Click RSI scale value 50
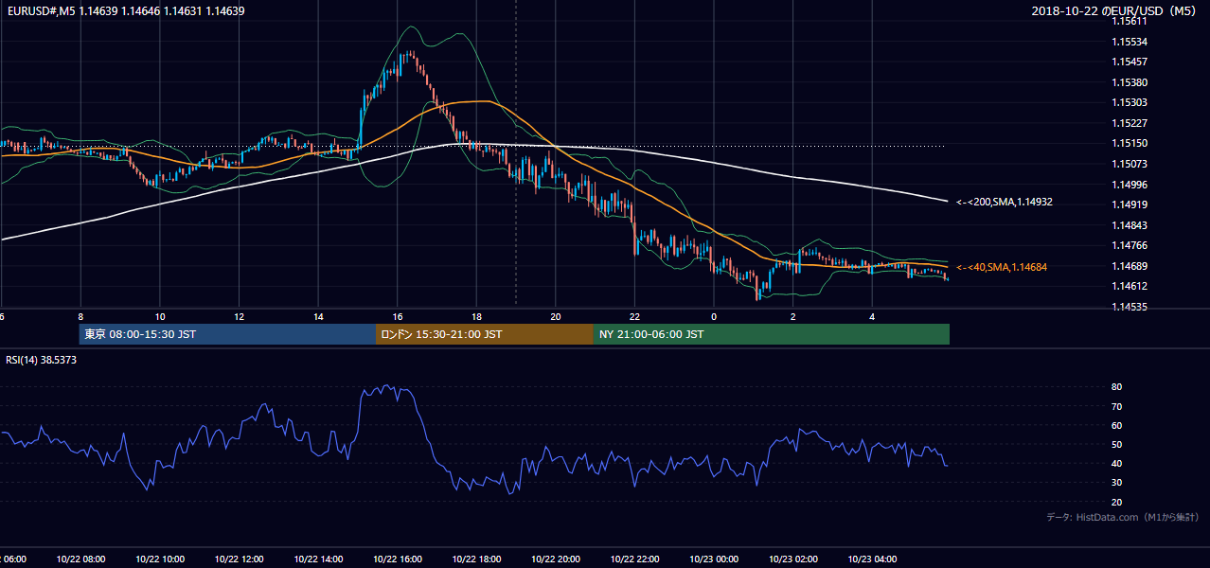The width and height of the screenshot is (1210, 568). point(1117,444)
